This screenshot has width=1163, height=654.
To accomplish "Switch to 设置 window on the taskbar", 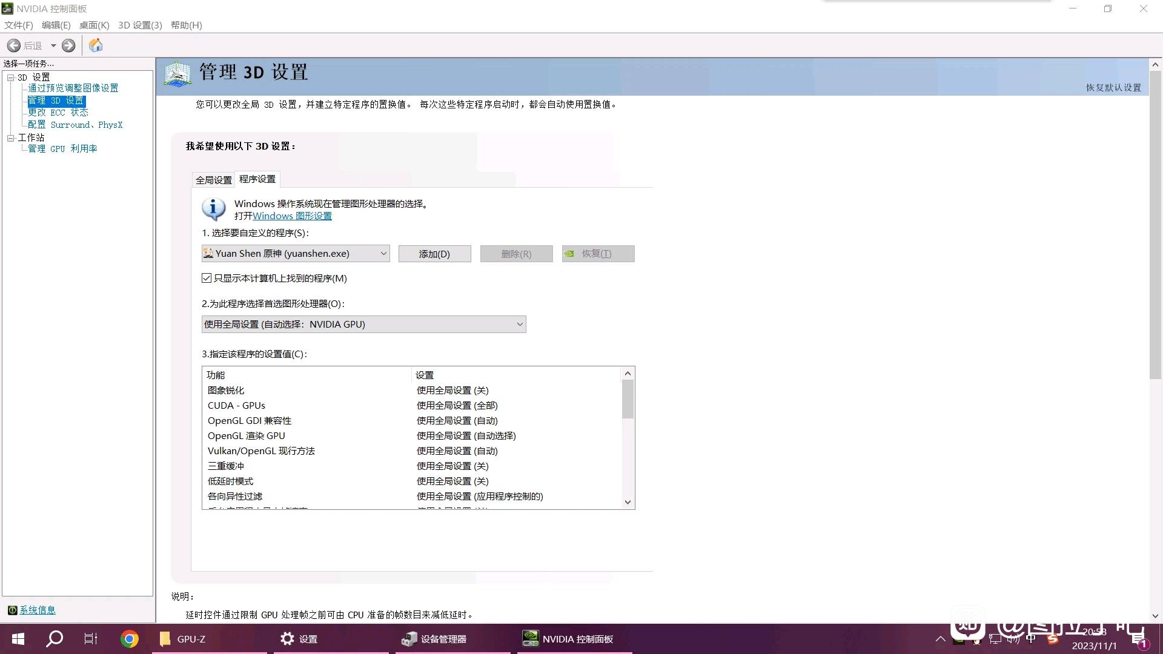I will click(x=331, y=639).
